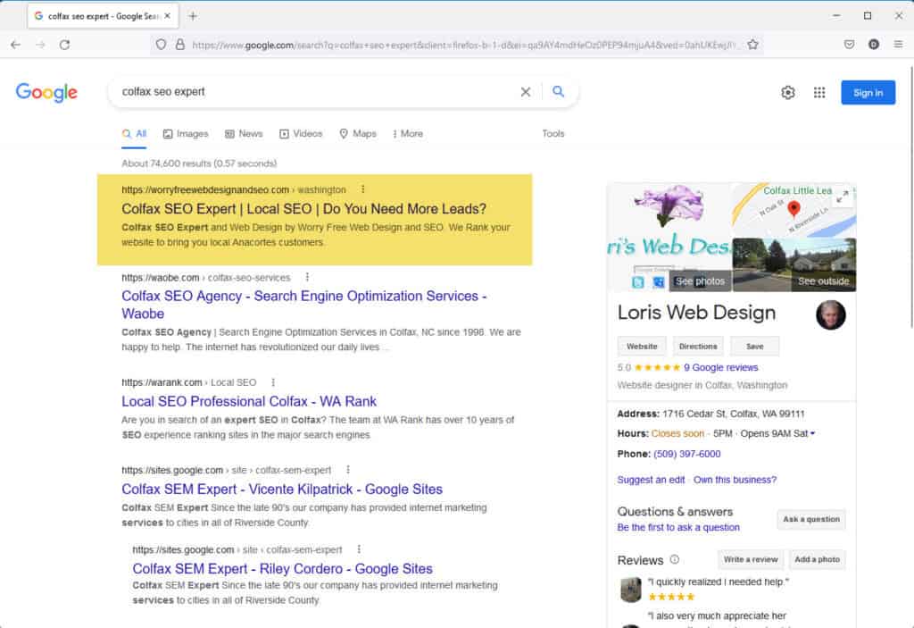Click the Save button in business panel
The width and height of the screenshot is (914, 628).
[x=755, y=346]
